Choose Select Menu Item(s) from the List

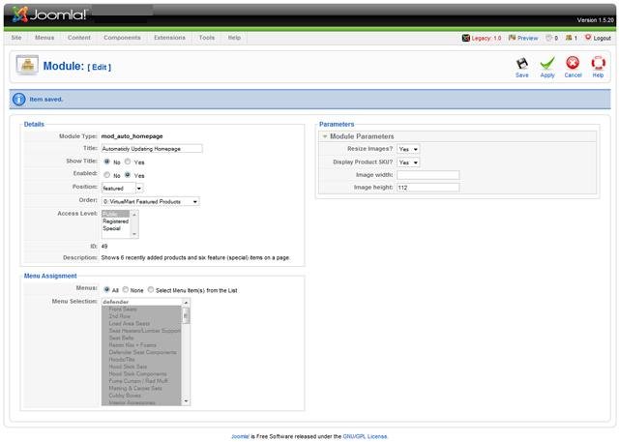(x=151, y=289)
